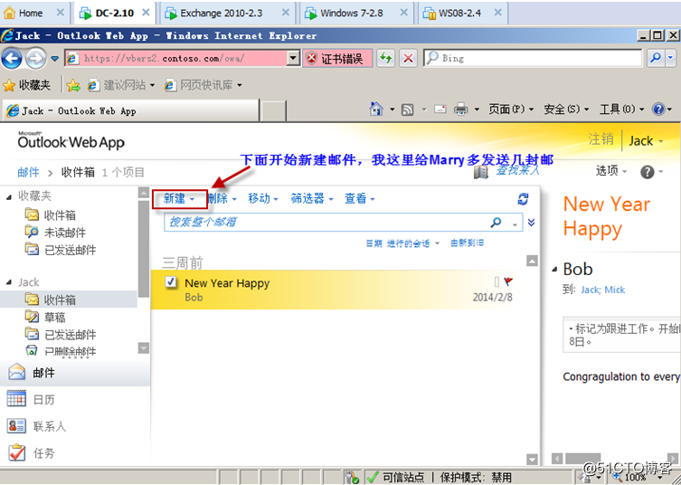This screenshot has width=681, height=485.
Task: Open the 收藏夹 favorites star button
Action: click(26, 85)
